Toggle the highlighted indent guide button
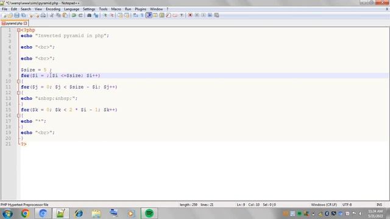Screen dimensions: 390x219 click(x=149, y=15)
